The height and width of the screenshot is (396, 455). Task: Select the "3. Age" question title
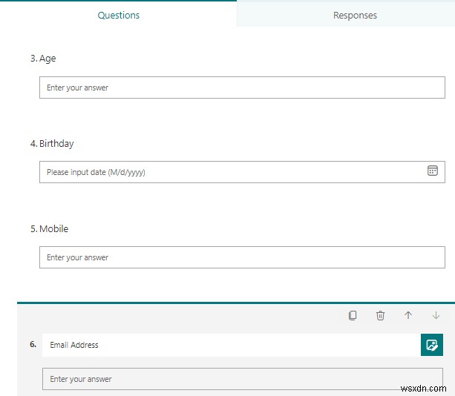coord(43,59)
